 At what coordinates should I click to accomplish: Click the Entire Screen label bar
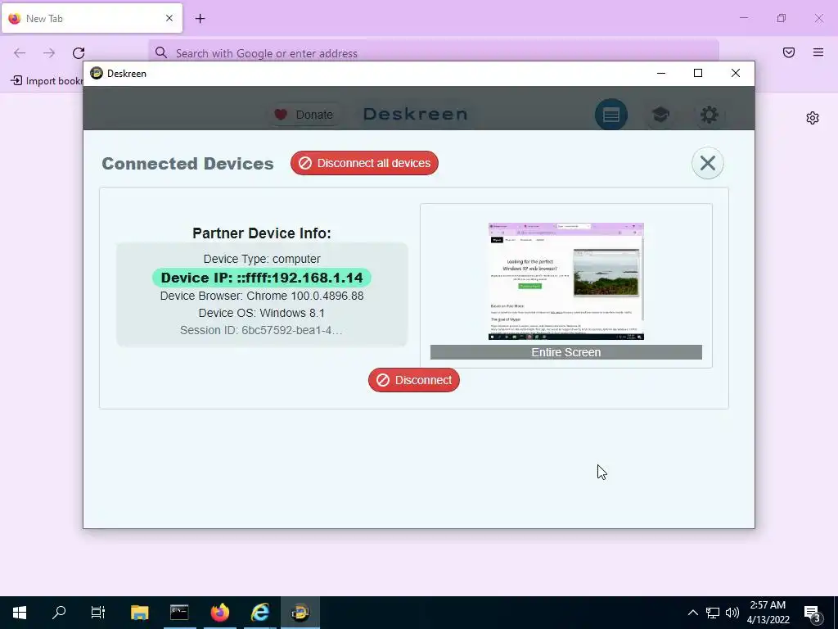(x=566, y=352)
